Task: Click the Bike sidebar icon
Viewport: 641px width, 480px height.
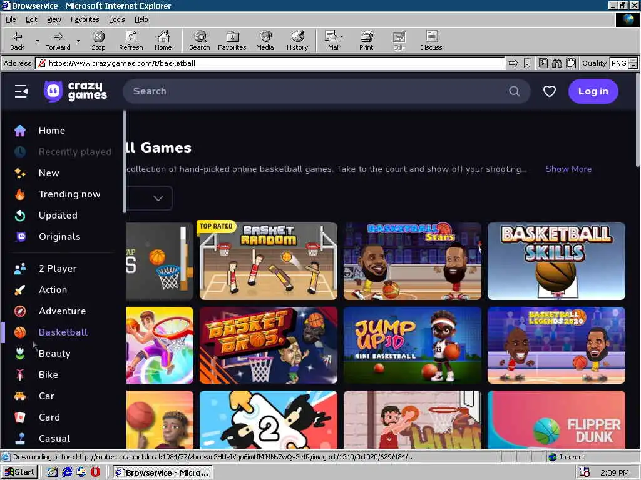Action: (x=20, y=375)
